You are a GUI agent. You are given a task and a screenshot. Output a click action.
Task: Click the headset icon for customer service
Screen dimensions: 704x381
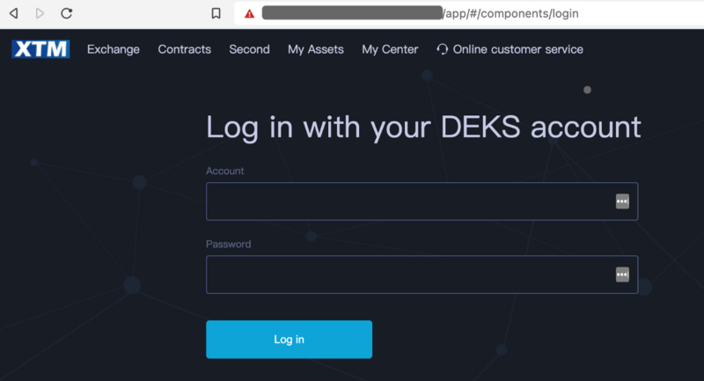tap(443, 49)
